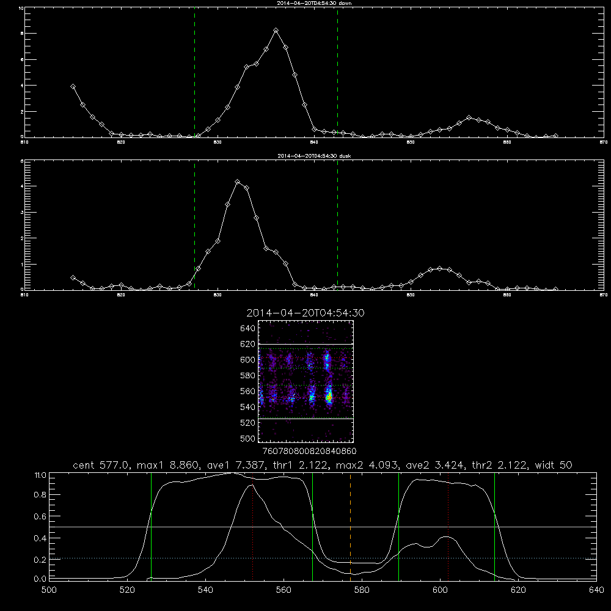Click the main peak of the bottom profile near 552
This screenshot has width=611, height=611.
[252, 485]
